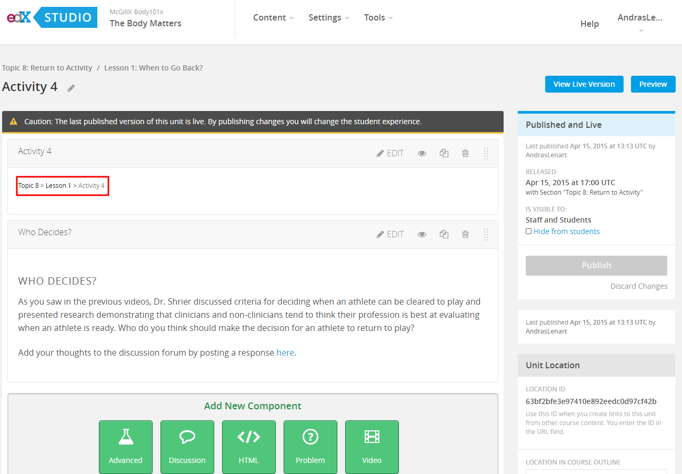
Task: Open the Settings dropdown menu
Action: 329,17
